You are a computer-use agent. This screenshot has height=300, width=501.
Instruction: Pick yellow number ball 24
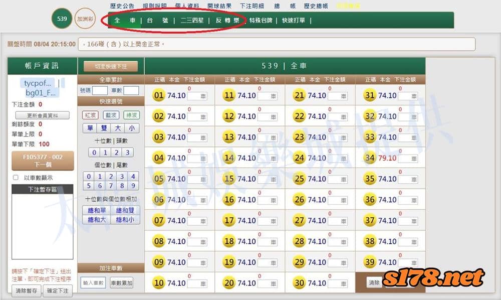(299, 158)
